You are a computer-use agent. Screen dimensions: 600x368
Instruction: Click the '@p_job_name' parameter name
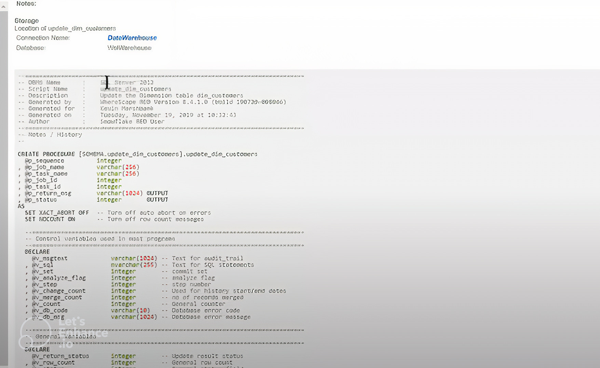45,167
